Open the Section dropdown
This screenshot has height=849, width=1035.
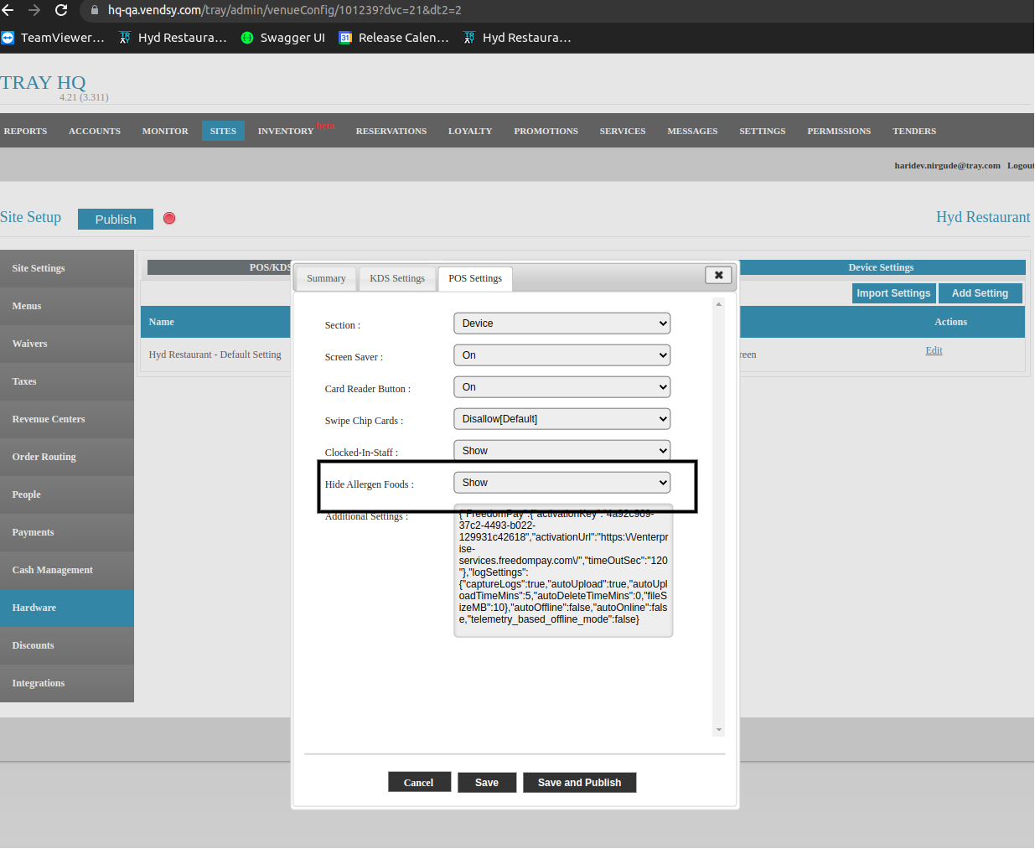561,324
